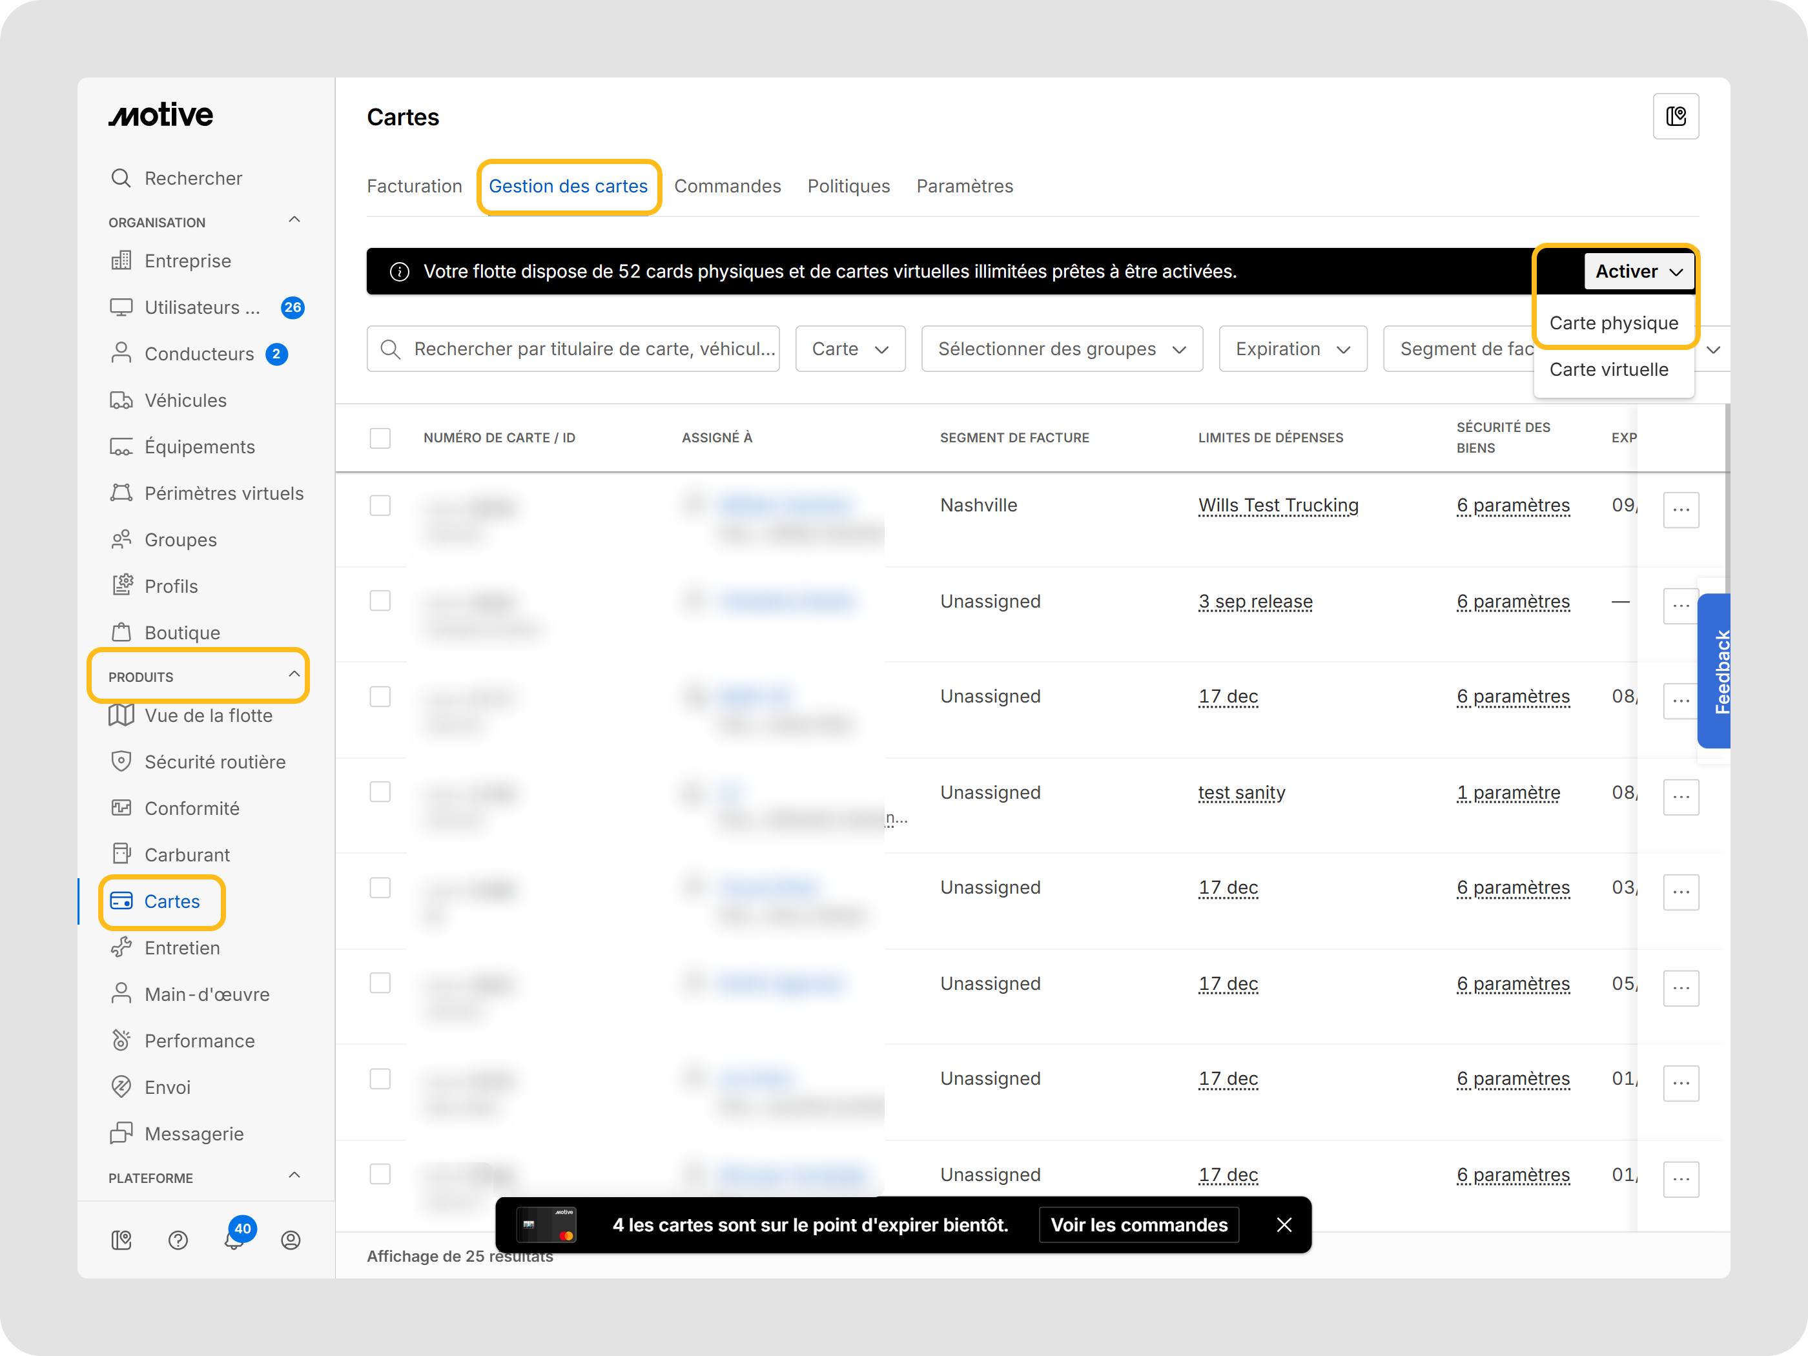Viewport: 1808px width, 1356px height.
Task: Open Conformité in the sidebar
Action: click(x=175, y=808)
